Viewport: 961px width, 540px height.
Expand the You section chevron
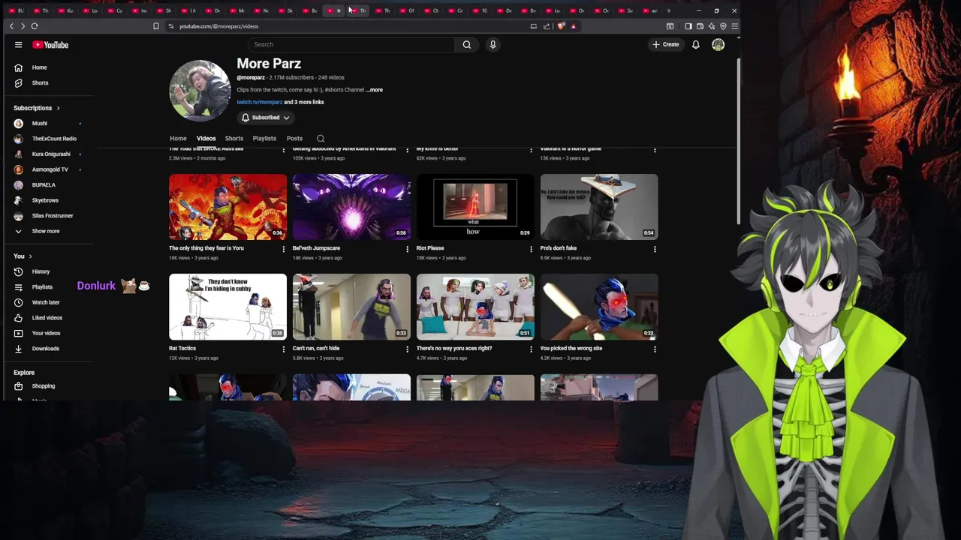click(x=30, y=256)
